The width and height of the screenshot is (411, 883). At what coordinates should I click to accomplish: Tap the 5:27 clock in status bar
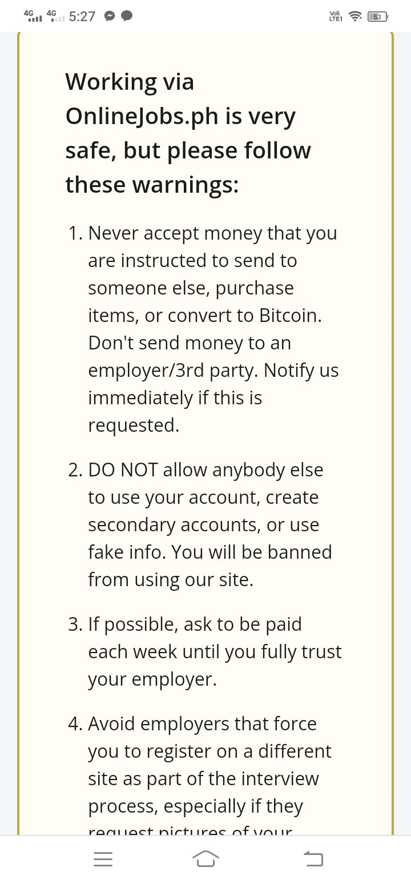[x=82, y=16]
